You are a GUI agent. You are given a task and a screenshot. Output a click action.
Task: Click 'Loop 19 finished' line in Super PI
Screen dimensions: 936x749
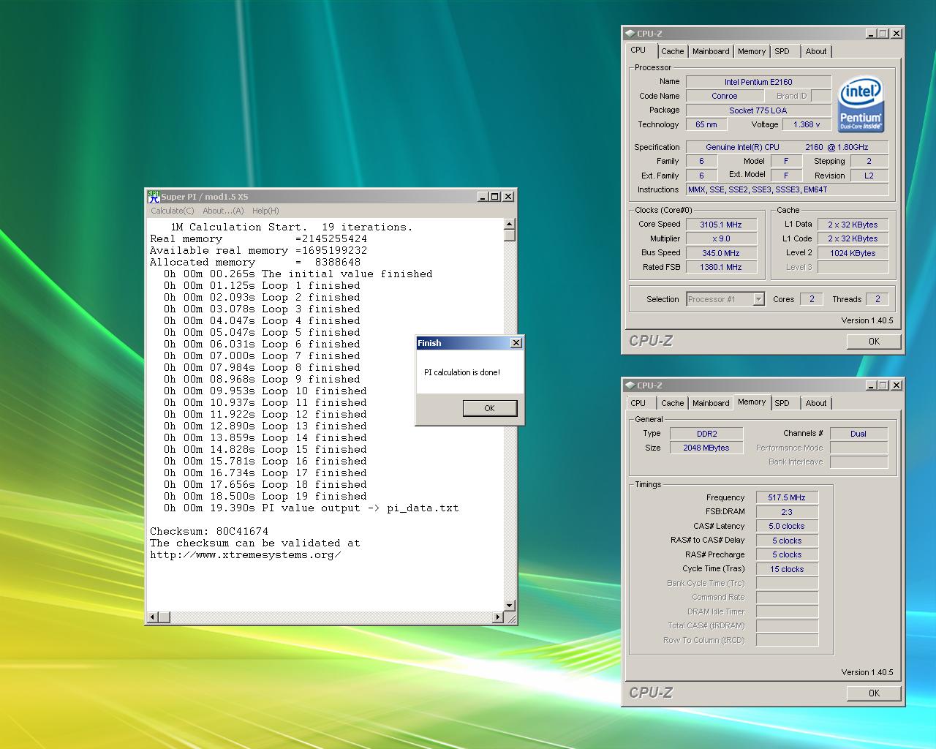point(265,496)
